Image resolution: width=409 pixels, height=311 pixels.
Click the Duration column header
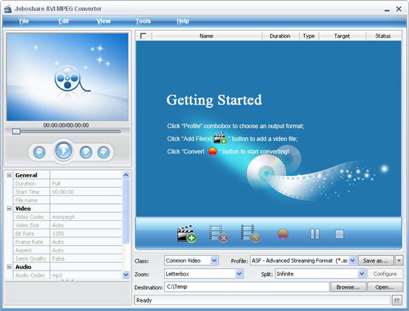(280, 35)
